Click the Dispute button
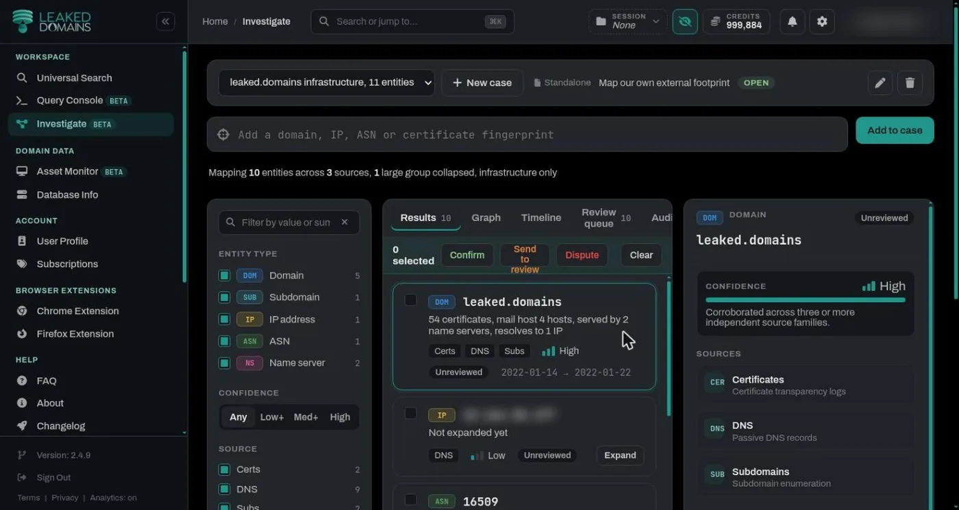 point(582,255)
